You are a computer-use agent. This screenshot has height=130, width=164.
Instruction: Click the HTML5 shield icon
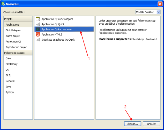[x=38, y=34]
